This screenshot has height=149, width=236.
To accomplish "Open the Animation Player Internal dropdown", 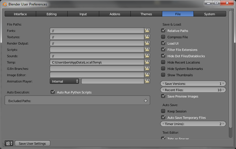I will [64, 81].
